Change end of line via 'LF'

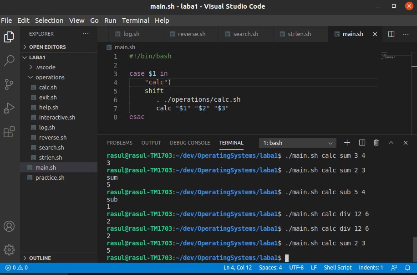click(x=314, y=268)
